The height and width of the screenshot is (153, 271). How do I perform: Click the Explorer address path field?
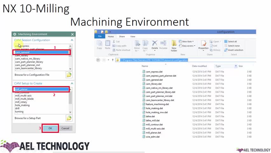pos(186,60)
